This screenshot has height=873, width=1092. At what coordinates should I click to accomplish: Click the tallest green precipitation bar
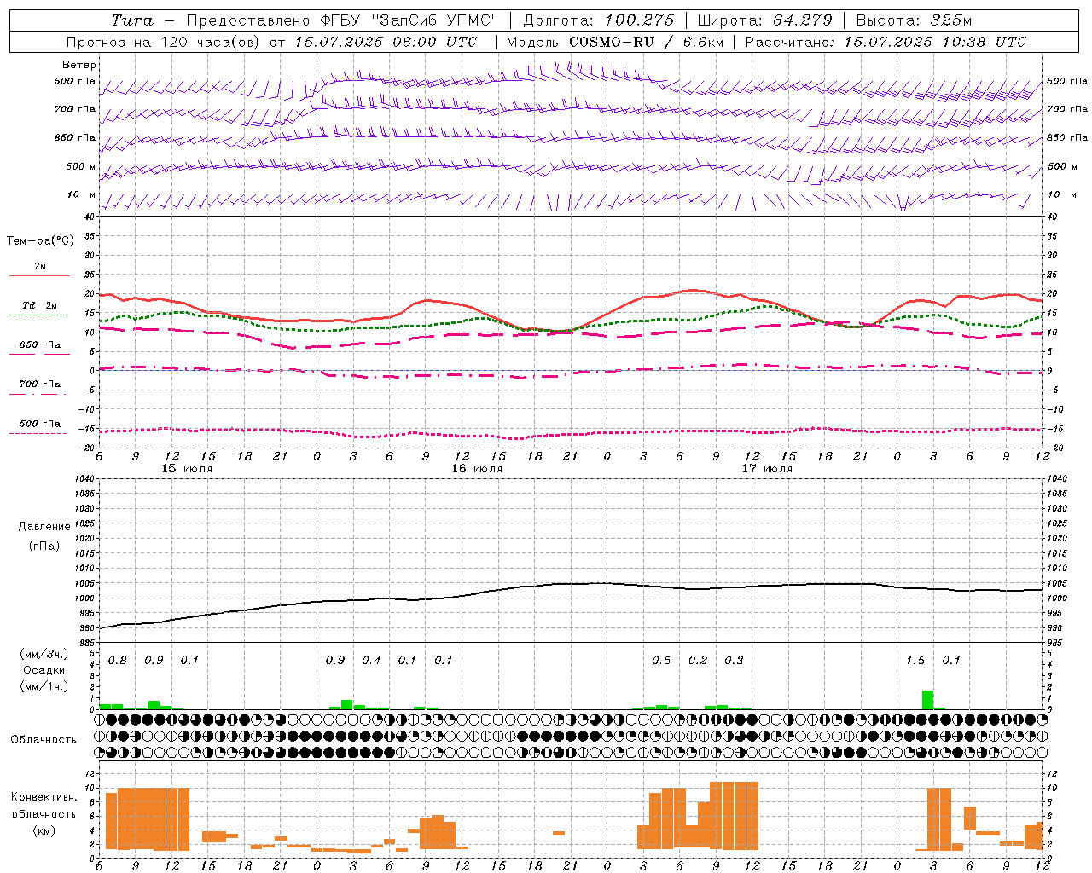pos(927,700)
